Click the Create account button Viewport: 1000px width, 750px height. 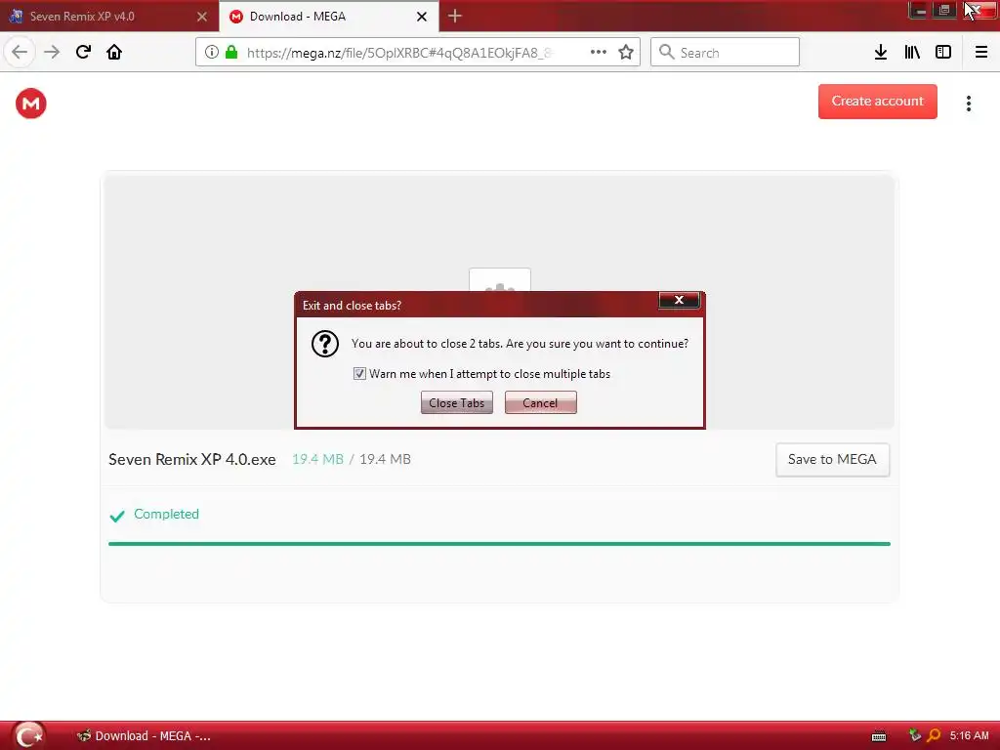[878, 102]
